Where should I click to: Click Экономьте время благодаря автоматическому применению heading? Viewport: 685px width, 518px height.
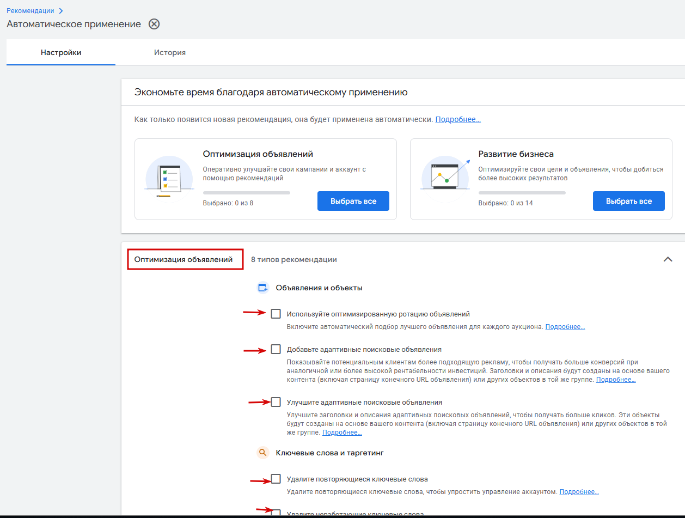click(271, 93)
